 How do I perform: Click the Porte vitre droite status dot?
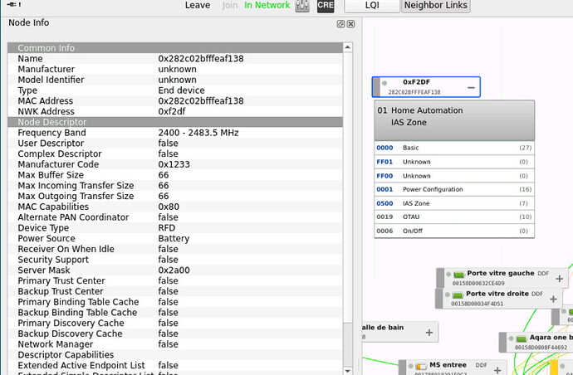click(x=448, y=295)
